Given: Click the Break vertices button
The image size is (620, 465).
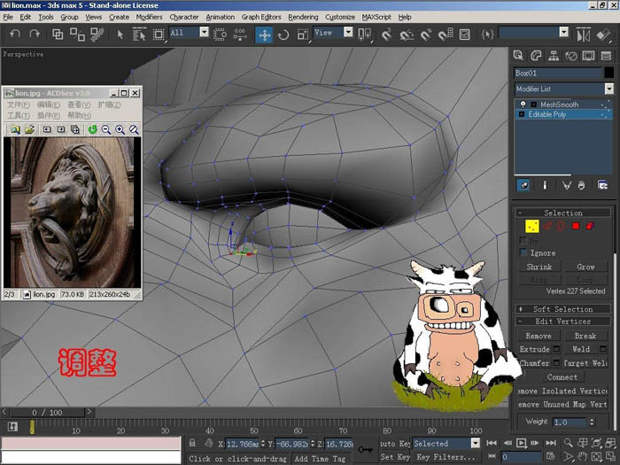Looking at the screenshot, I should click(x=585, y=336).
